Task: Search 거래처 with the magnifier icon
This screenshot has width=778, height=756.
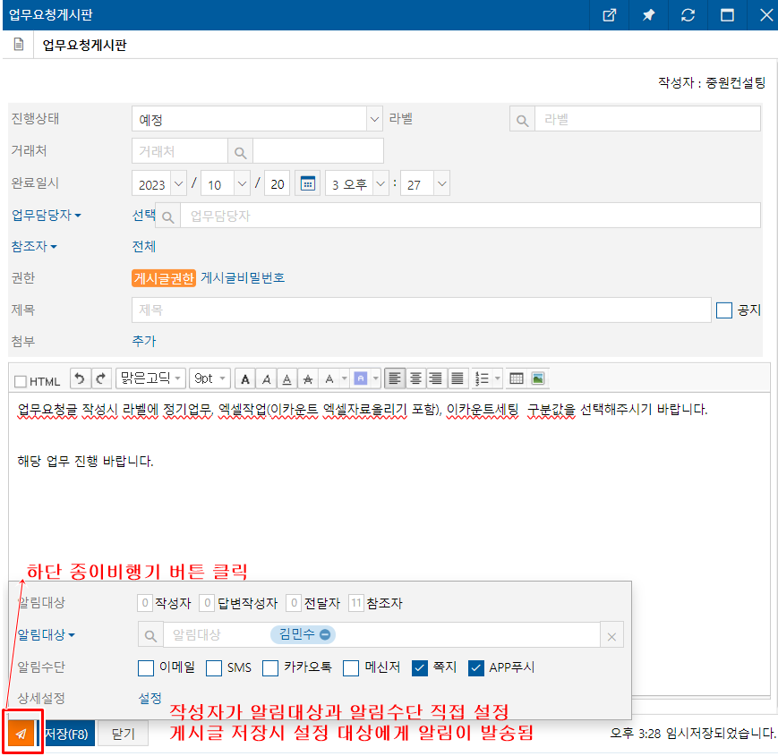Action: point(240,152)
